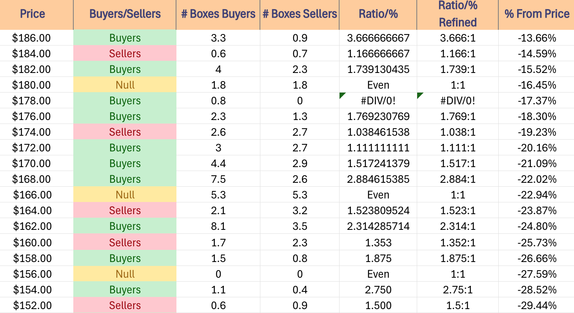Click the # Boxes Sellers header

point(300,15)
